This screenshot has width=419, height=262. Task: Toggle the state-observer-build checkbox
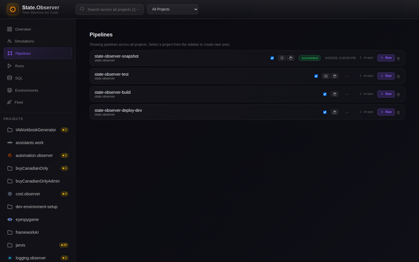pos(325,94)
